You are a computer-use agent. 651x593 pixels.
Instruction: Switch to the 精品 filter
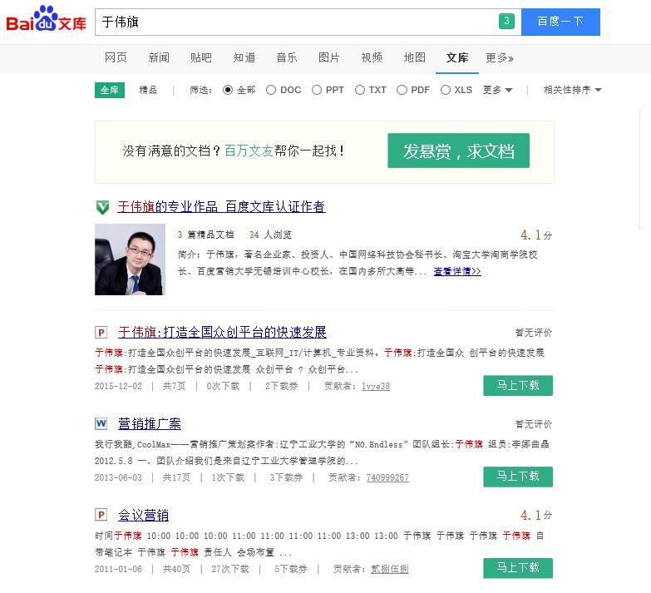(x=148, y=90)
